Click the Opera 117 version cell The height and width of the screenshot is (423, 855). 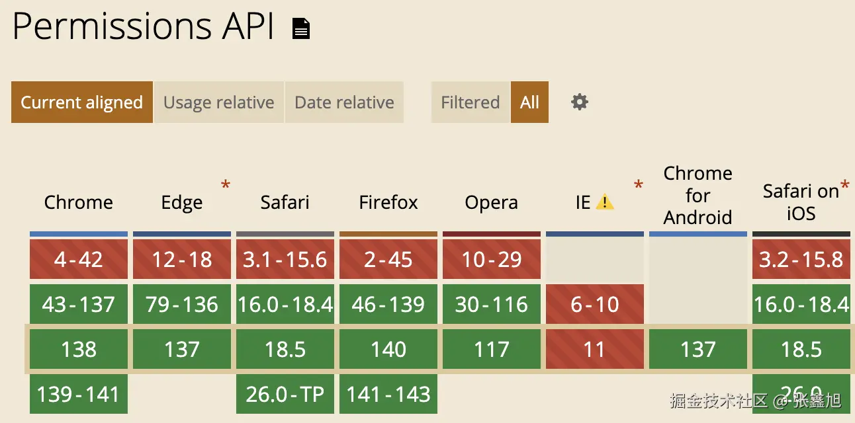(492, 349)
